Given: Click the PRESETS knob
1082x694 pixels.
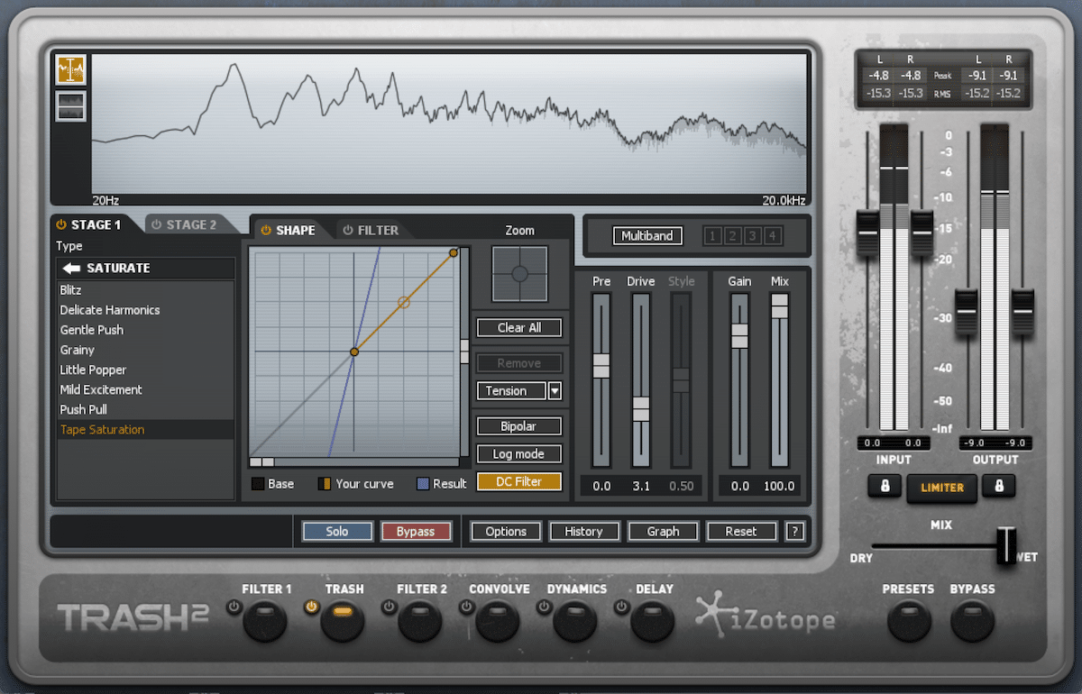Looking at the screenshot, I should (x=908, y=621).
